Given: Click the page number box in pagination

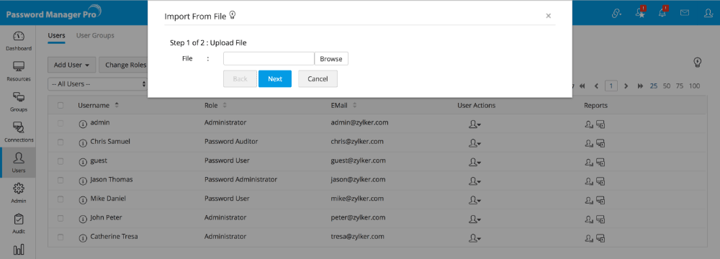Looking at the screenshot, I should 611,86.
